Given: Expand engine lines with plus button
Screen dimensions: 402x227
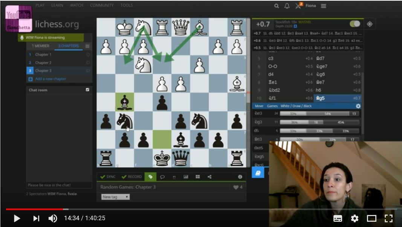Looking at the screenshot, I should pyautogui.click(x=295, y=26).
